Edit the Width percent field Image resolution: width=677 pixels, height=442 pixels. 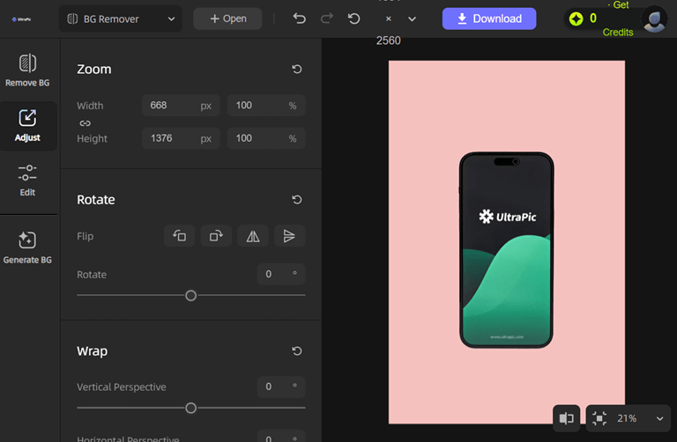pyautogui.click(x=266, y=106)
